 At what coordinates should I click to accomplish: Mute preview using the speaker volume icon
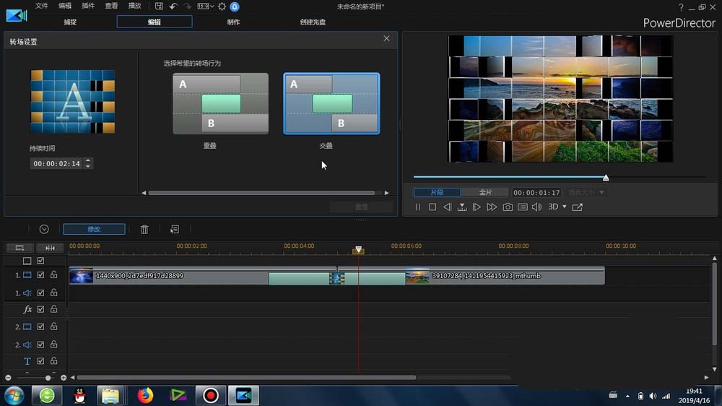[x=536, y=207]
